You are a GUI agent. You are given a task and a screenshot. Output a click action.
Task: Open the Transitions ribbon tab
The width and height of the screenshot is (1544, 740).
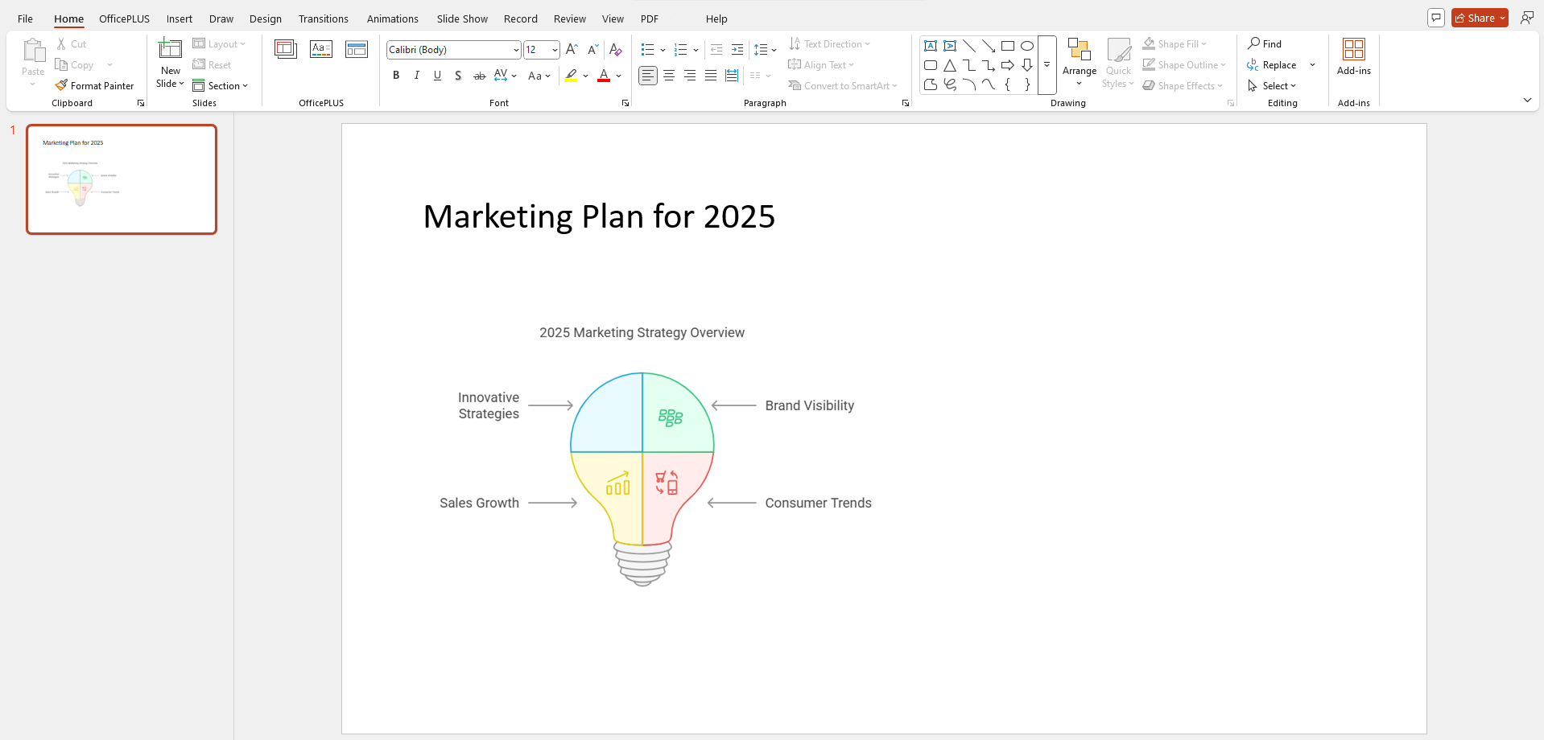(x=323, y=18)
